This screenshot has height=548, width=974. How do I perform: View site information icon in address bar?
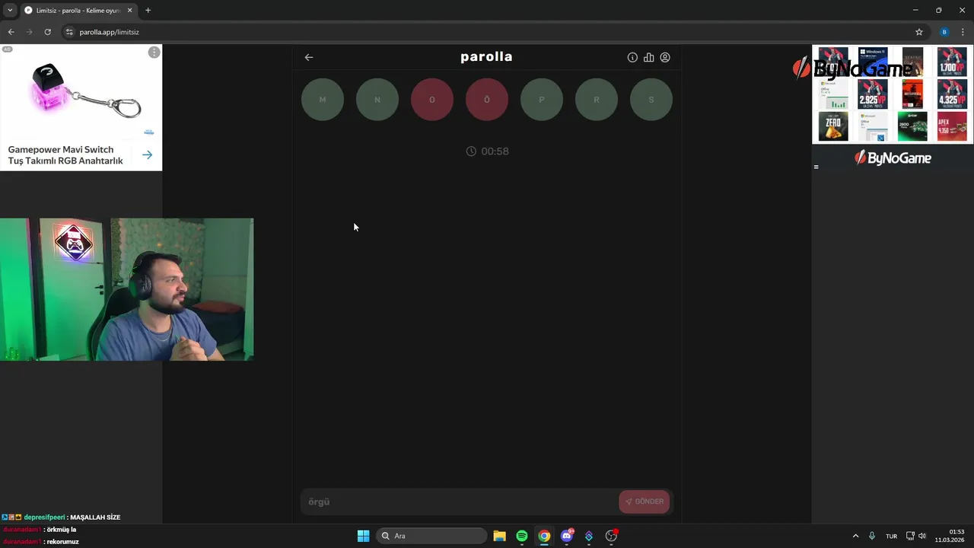69,32
